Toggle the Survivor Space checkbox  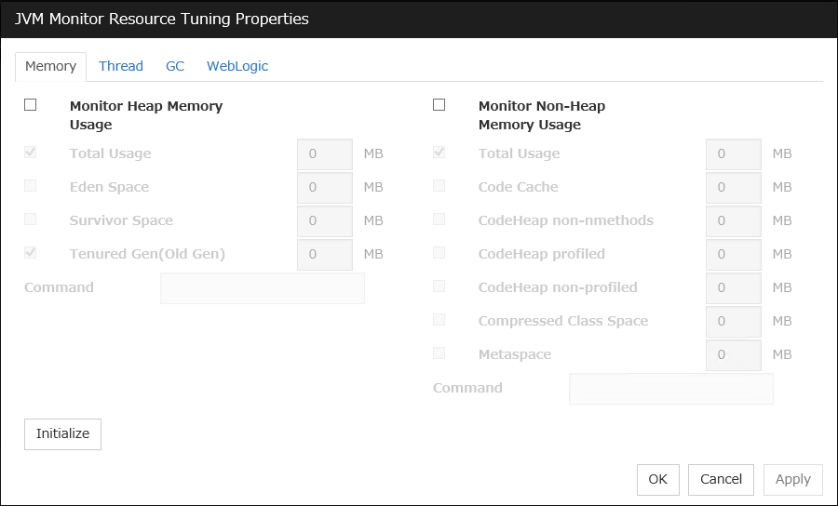(31, 220)
